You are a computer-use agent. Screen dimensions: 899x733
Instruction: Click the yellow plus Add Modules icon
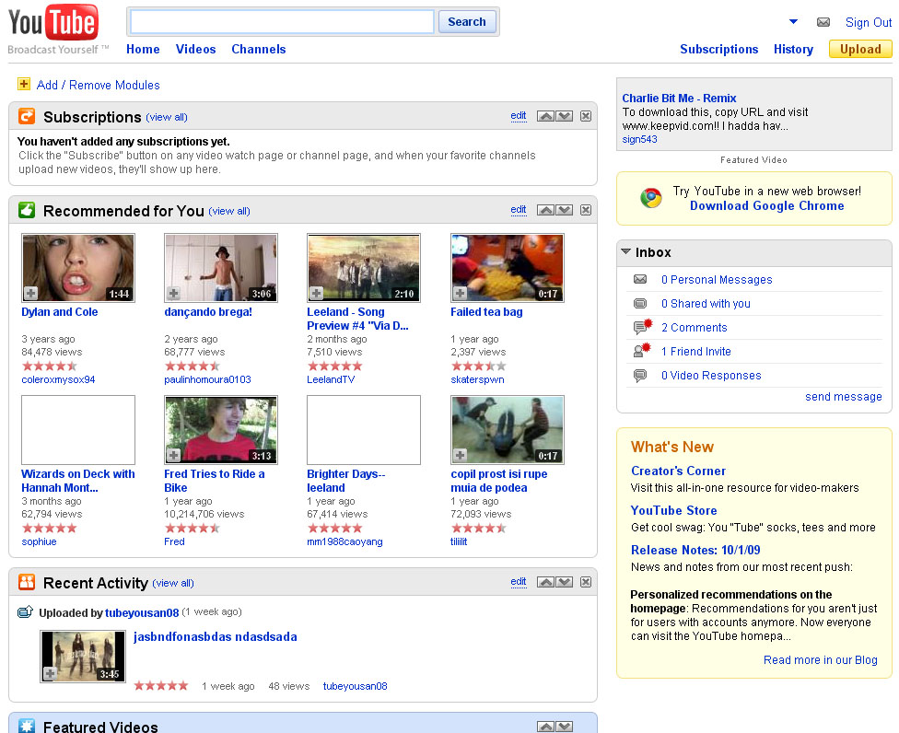click(24, 84)
